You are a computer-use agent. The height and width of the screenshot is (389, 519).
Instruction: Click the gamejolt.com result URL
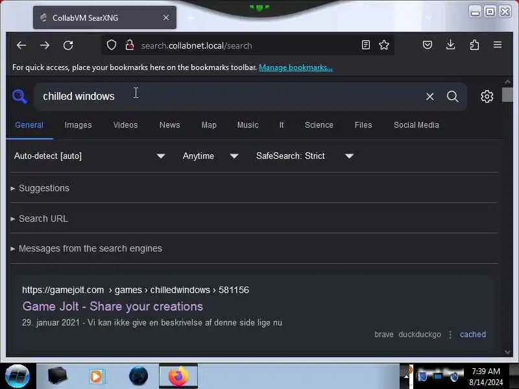click(x=136, y=290)
